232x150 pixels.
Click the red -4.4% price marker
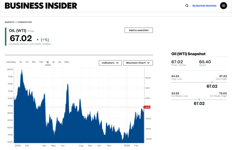[147, 107]
